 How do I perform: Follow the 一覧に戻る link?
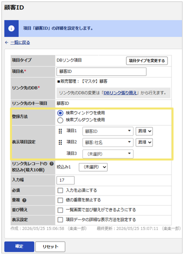click(20, 42)
